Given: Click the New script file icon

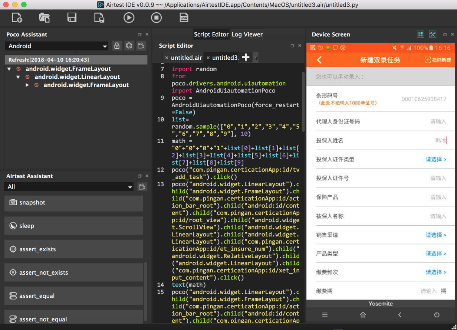Looking at the screenshot, I should 17,18.
